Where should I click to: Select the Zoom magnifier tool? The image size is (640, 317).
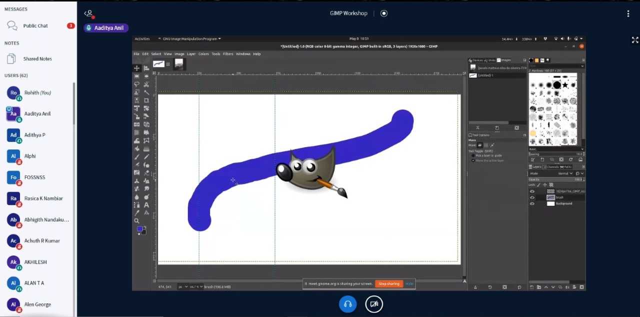pos(136,220)
